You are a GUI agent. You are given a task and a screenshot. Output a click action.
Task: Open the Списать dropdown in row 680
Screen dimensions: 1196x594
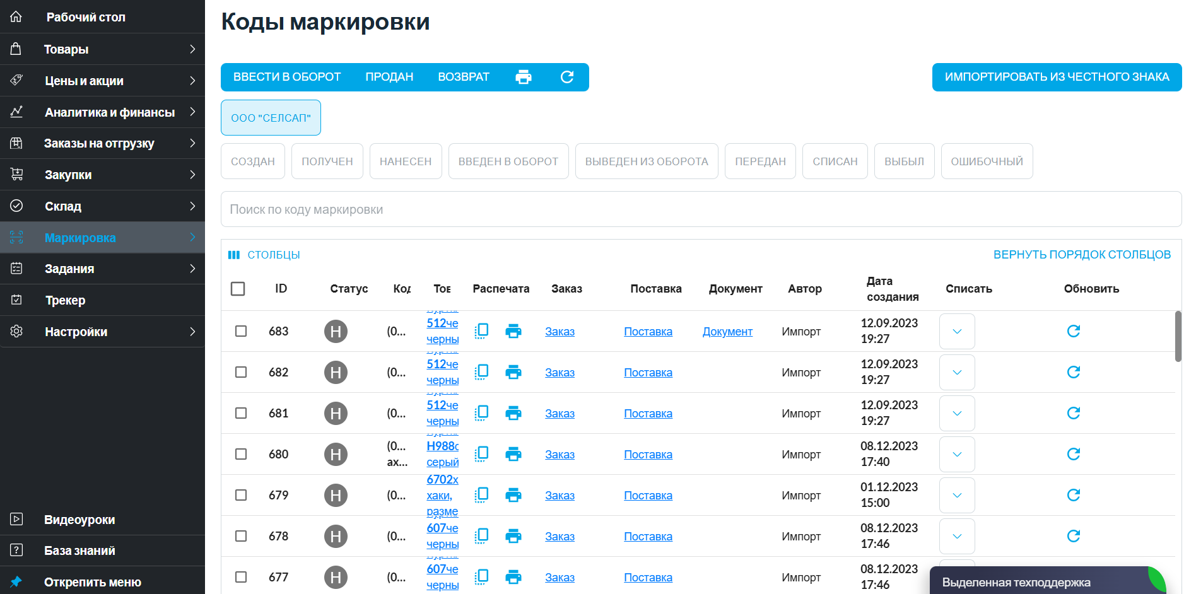(957, 454)
